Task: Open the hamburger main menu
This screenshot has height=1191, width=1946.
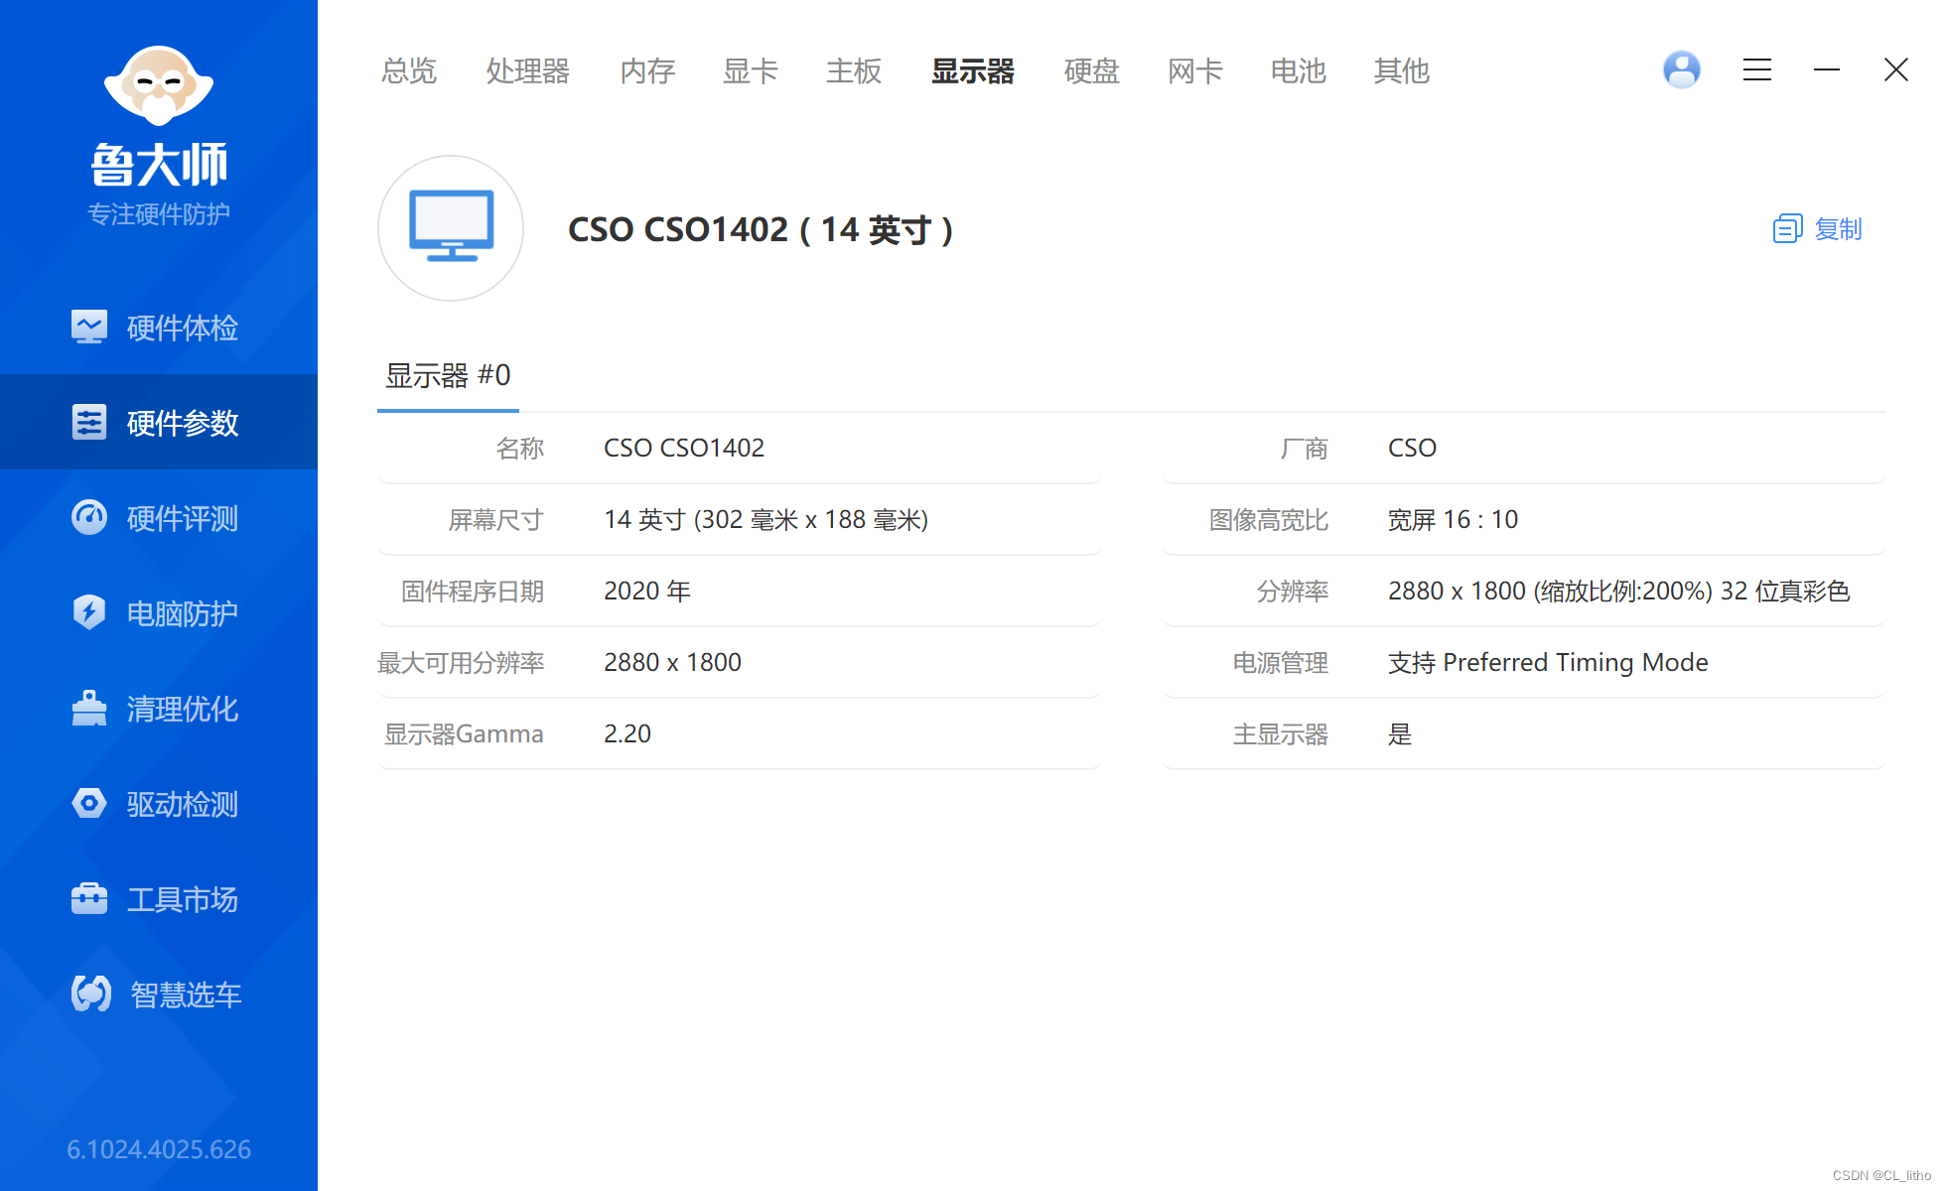Action: click(x=1756, y=69)
